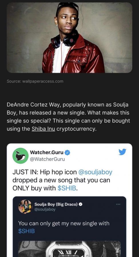Click the $SHIB cashtag in Soulja Boy's quoted tweet
This screenshot has width=139, height=257.
(x=26, y=231)
